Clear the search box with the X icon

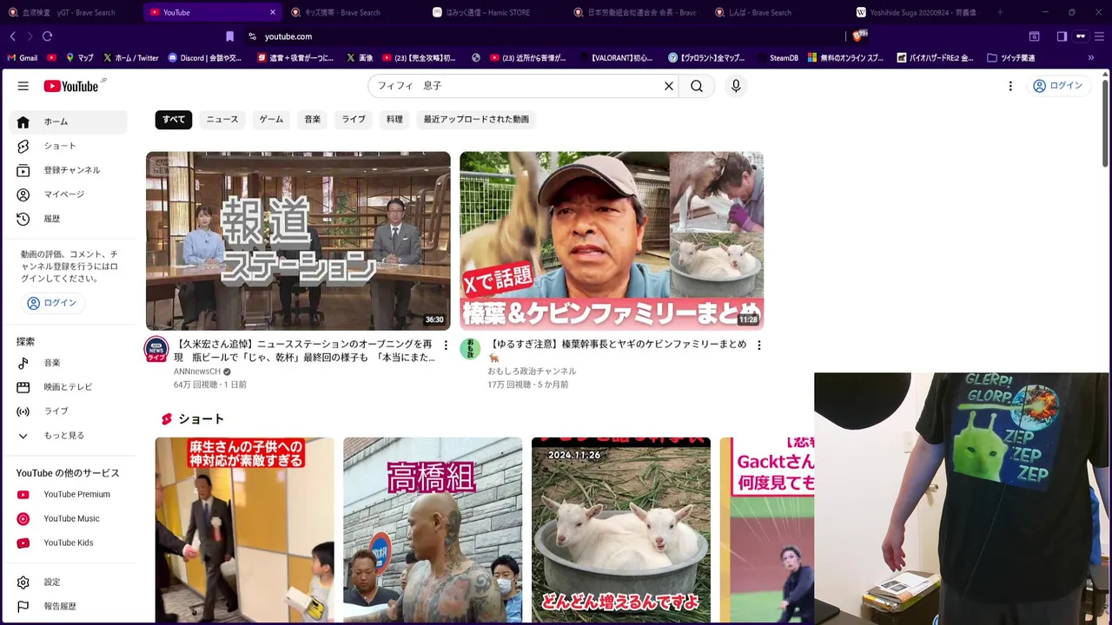[669, 86]
